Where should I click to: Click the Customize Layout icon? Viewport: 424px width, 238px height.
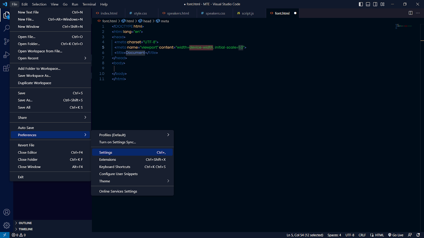coord(382,4)
